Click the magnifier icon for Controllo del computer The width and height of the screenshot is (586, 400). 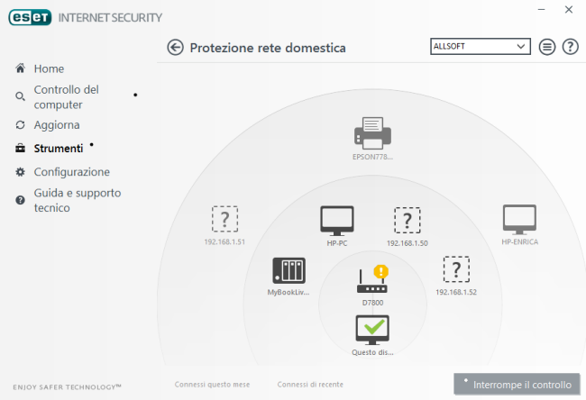20,96
